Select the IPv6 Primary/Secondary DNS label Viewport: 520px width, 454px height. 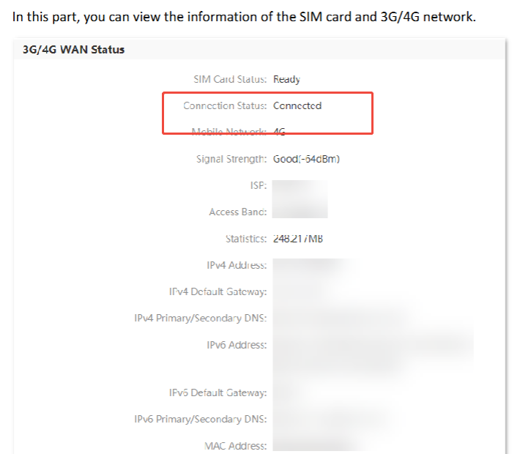200,419
